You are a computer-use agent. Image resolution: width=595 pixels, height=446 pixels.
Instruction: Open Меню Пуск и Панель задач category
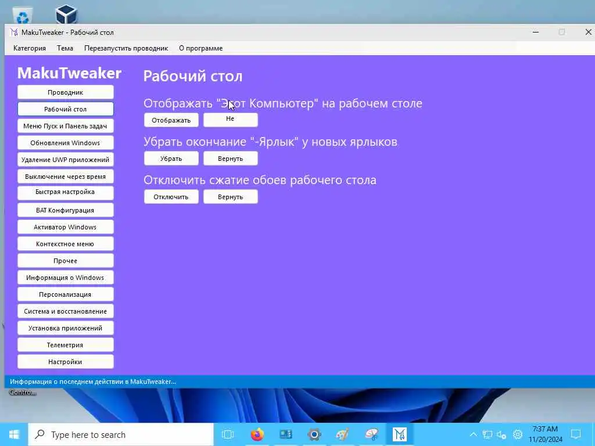tap(65, 126)
